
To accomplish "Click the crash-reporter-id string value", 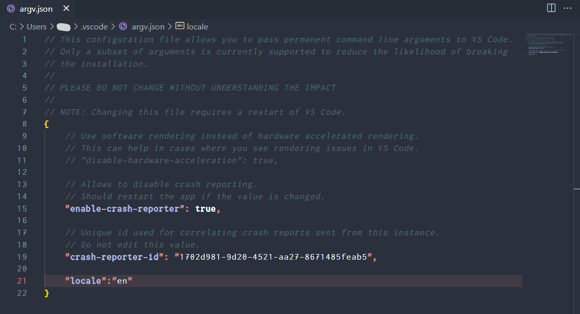I will 274,257.
